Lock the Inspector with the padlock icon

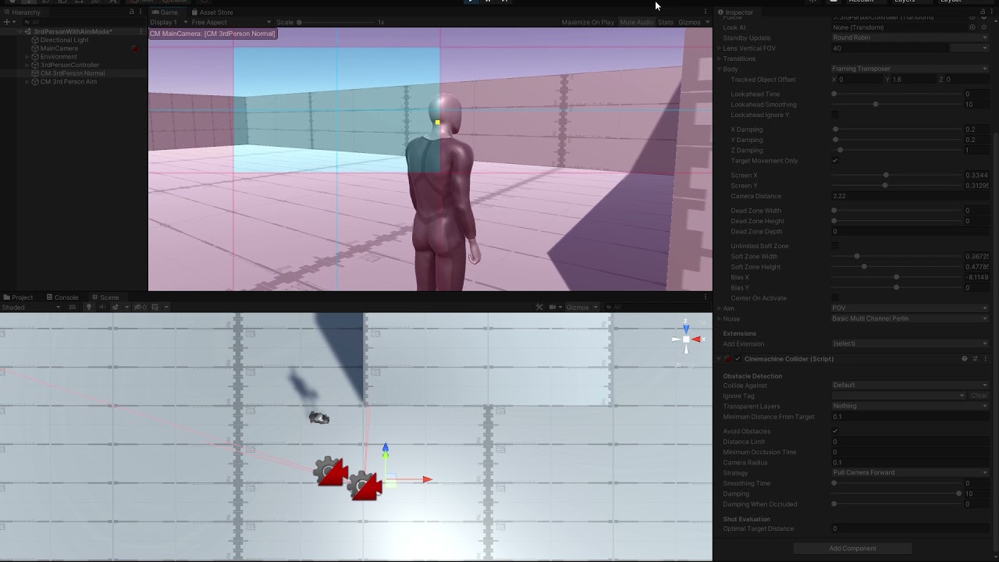coord(983,12)
